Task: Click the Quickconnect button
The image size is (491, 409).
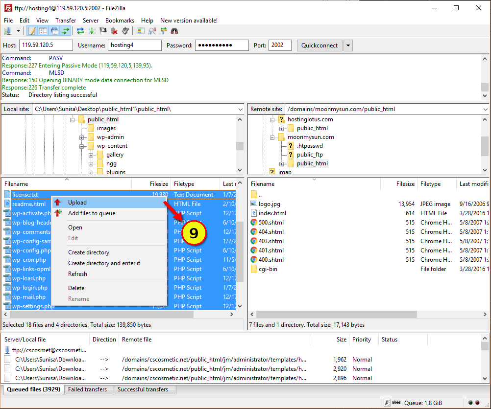Action: tap(319, 45)
